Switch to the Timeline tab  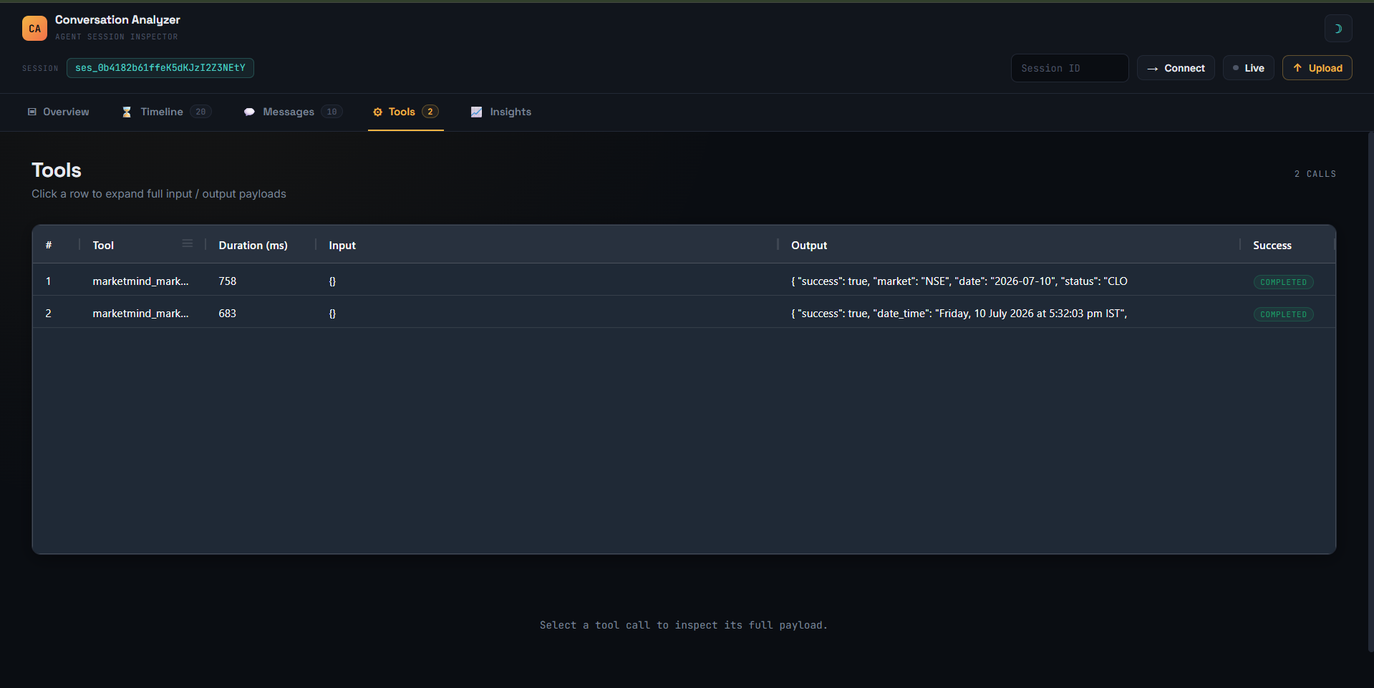pos(166,112)
